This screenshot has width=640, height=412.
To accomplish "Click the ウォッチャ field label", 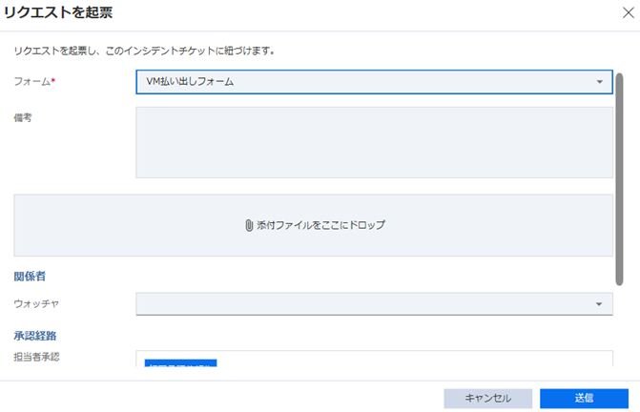I will [x=37, y=304].
